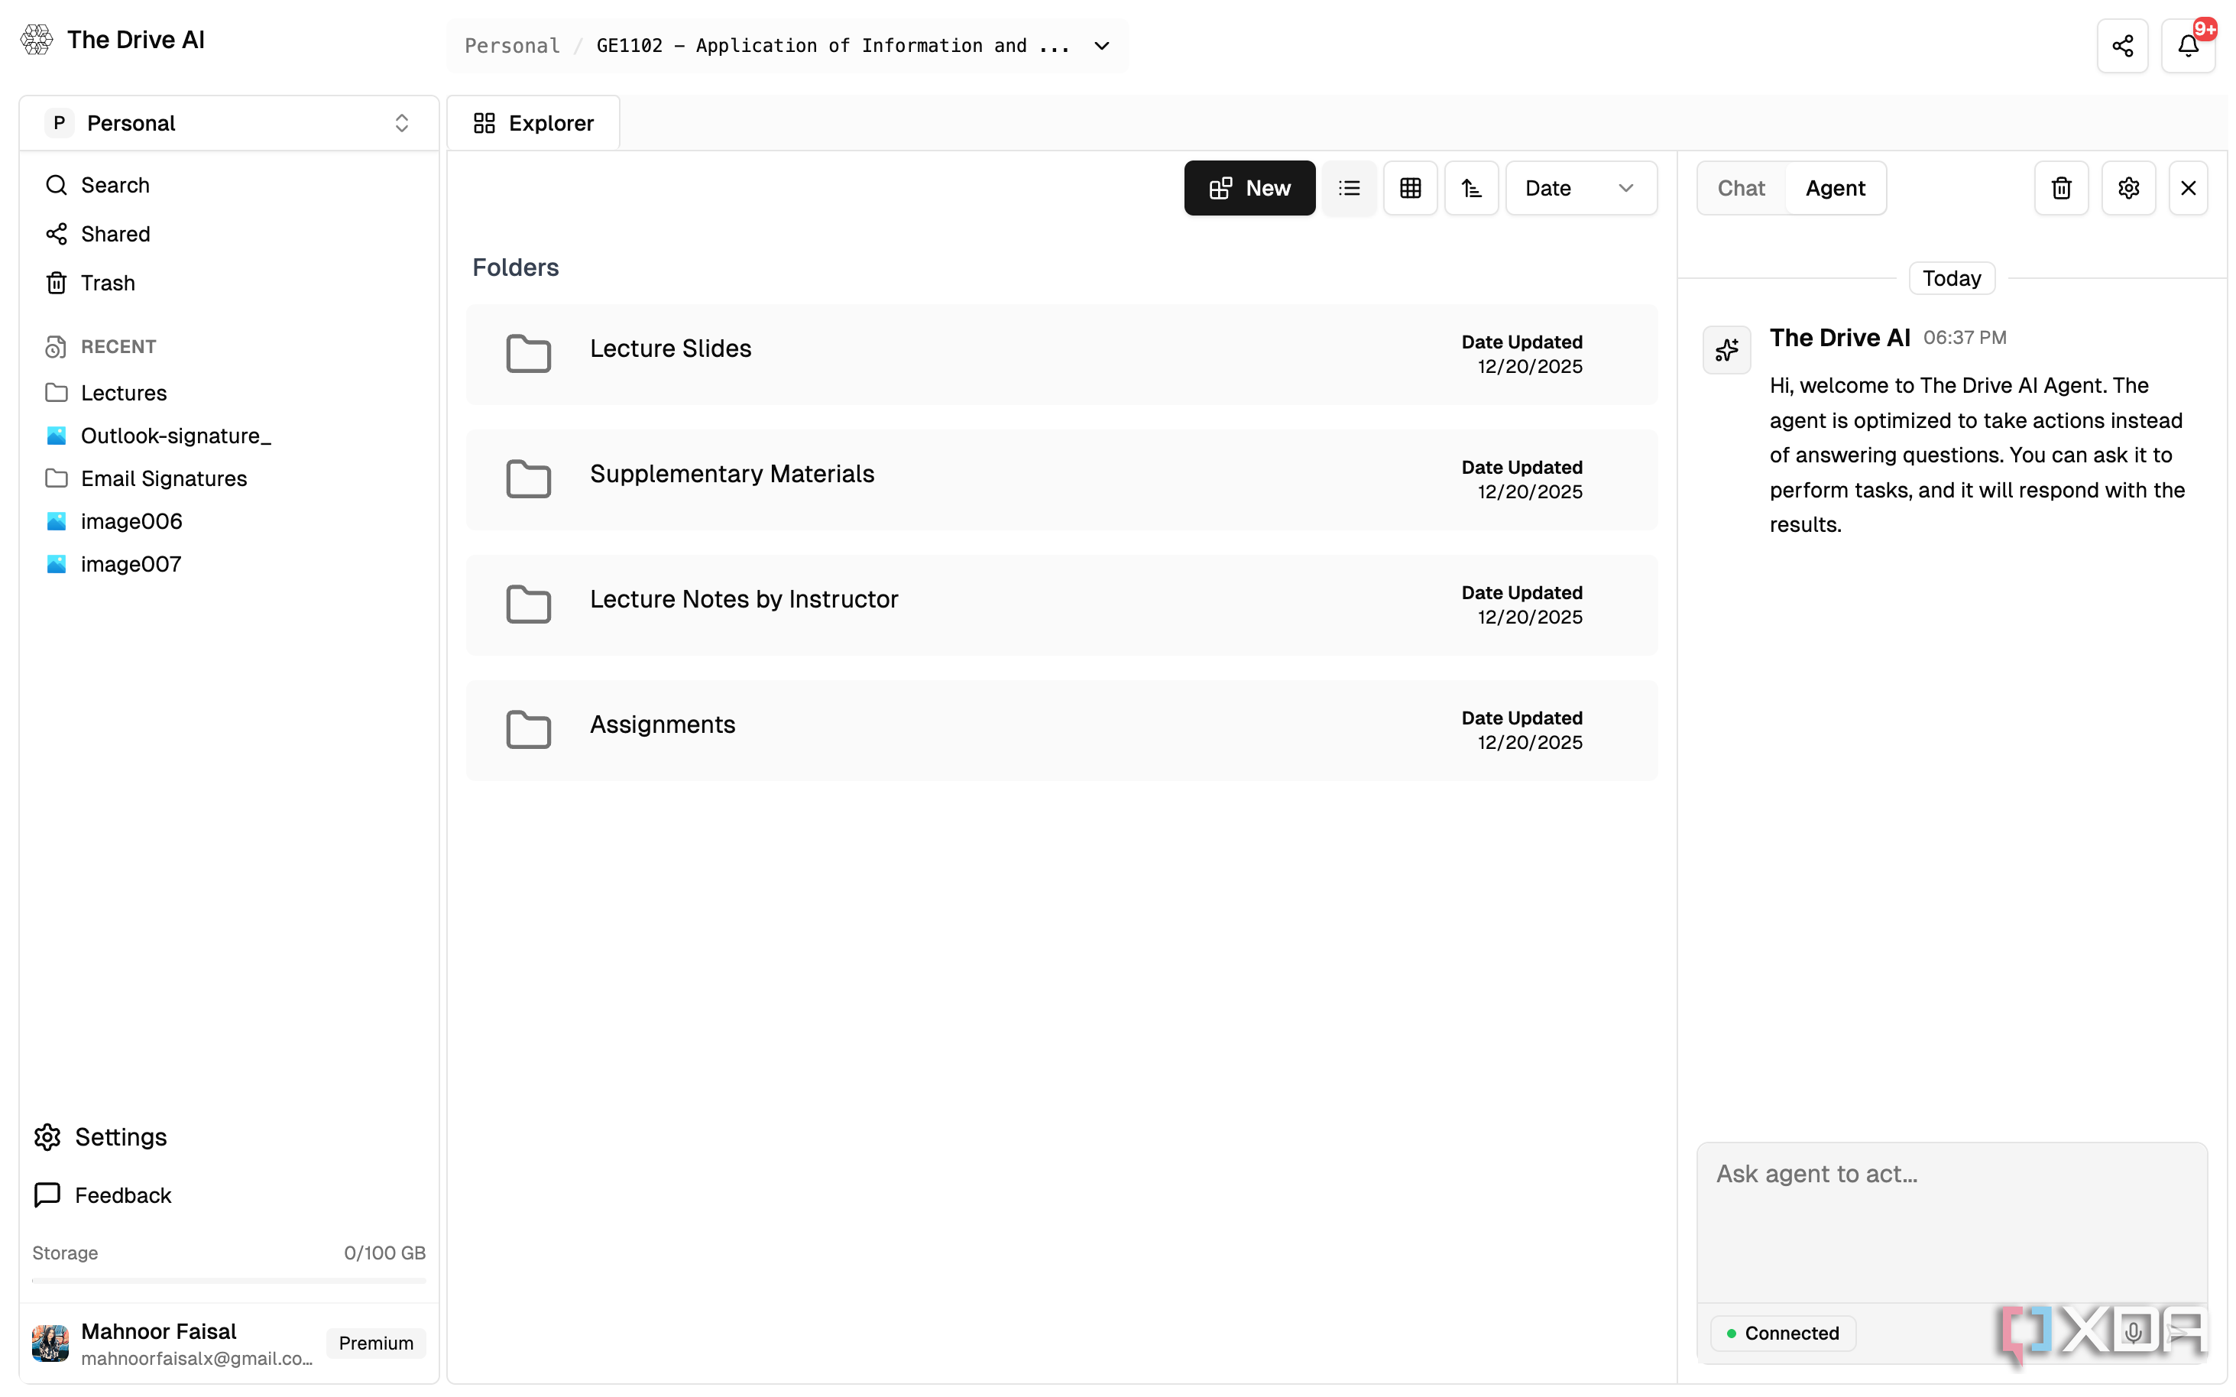The width and height of the screenshot is (2236, 1397).
Task: Switch to list view layout
Action: pyautogui.click(x=1349, y=187)
